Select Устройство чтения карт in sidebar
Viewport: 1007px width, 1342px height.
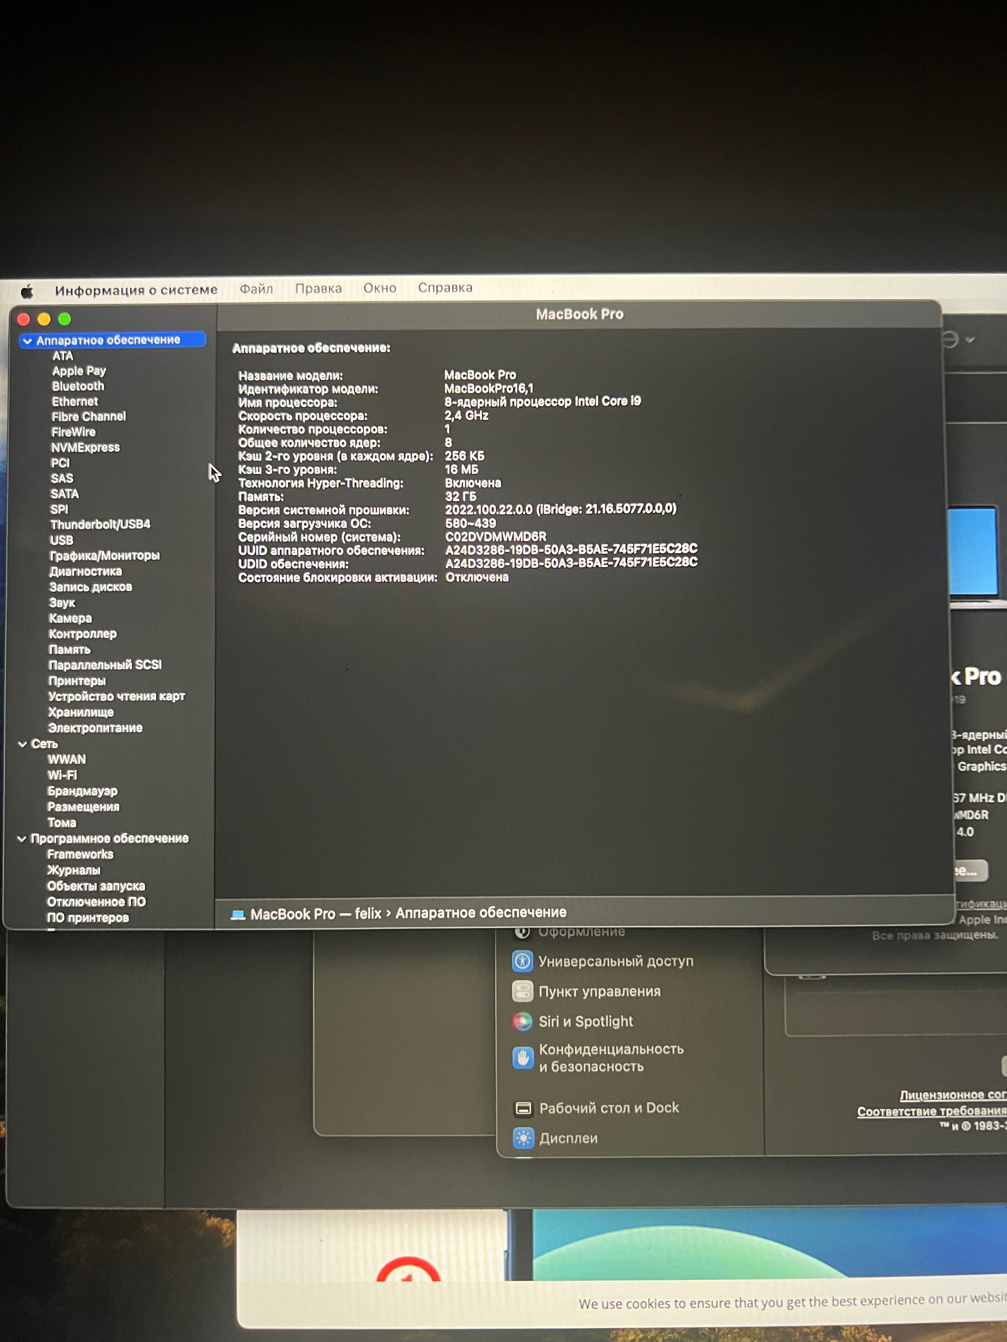pyautogui.click(x=117, y=697)
